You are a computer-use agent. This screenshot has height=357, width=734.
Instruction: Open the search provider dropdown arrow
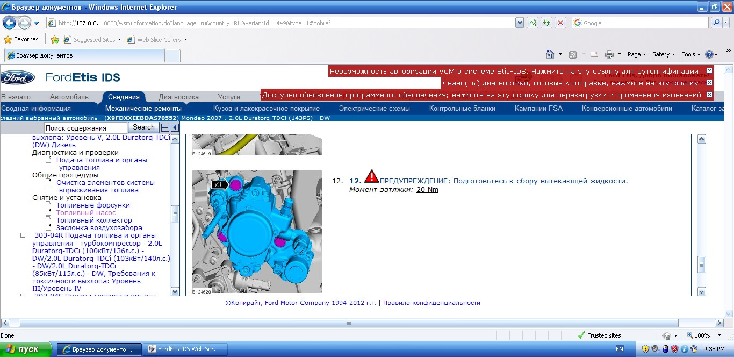click(726, 23)
